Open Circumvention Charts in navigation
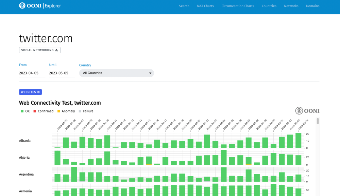This screenshot has height=196, width=340. click(x=237, y=6)
